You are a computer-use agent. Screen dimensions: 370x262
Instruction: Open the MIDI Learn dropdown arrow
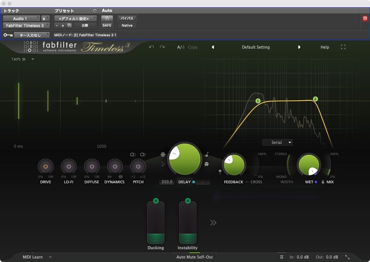[x=50, y=257]
